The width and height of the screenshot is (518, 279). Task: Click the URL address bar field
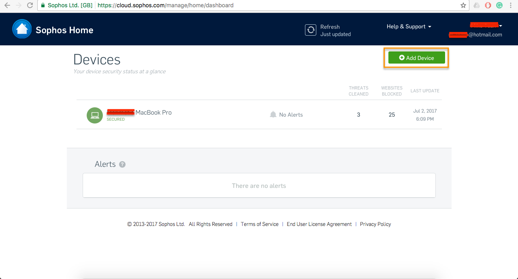tap(284, 6)
